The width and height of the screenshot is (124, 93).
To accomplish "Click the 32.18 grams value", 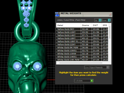I will 85,54.
